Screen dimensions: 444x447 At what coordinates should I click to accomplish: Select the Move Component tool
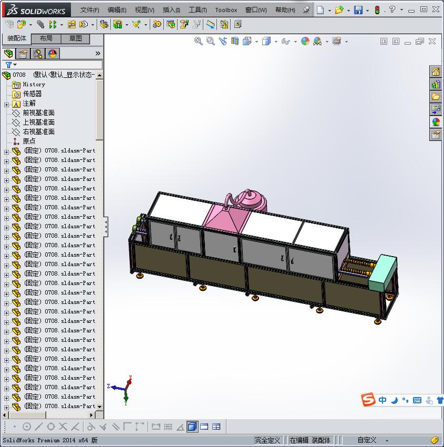click(x=84, y=25)
